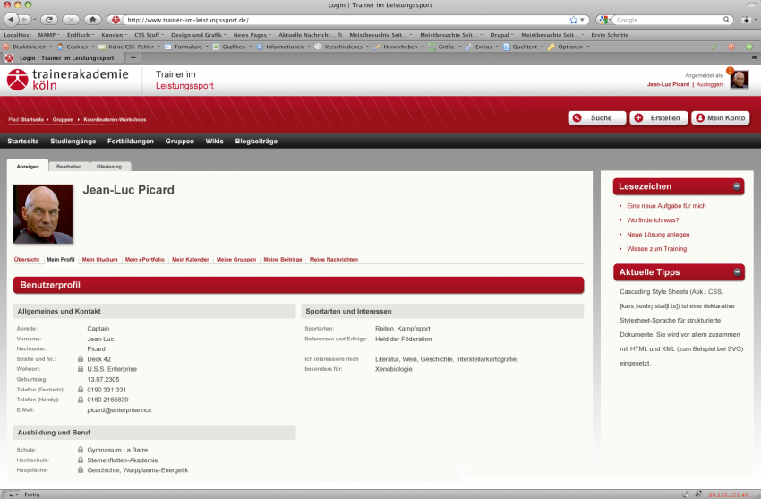The width and height of the screenshot is (761, 499).
Task: Click the Jean-Luc Picard profile photo
Action: pyautogui.click(x=43, y=214)
